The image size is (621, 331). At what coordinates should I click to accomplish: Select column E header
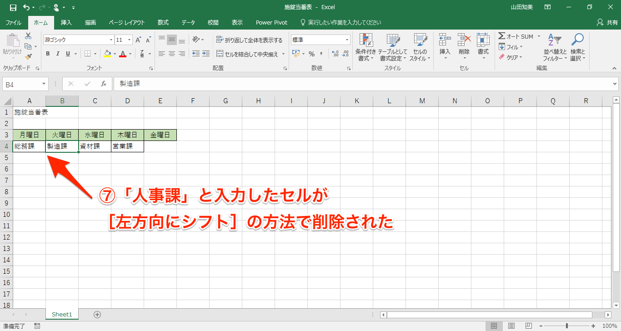(160, 101)
